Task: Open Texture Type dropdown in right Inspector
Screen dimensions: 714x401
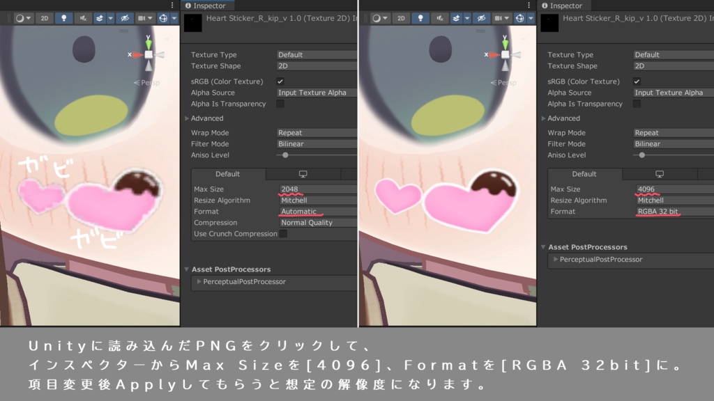Action: click(674, 54)
